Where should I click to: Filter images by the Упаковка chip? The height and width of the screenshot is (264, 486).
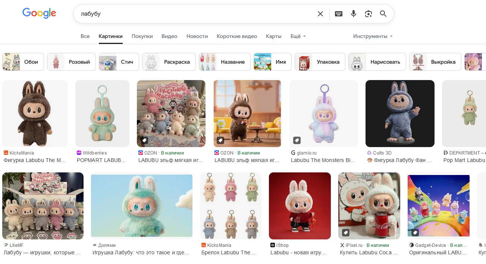tap(320, 62)
